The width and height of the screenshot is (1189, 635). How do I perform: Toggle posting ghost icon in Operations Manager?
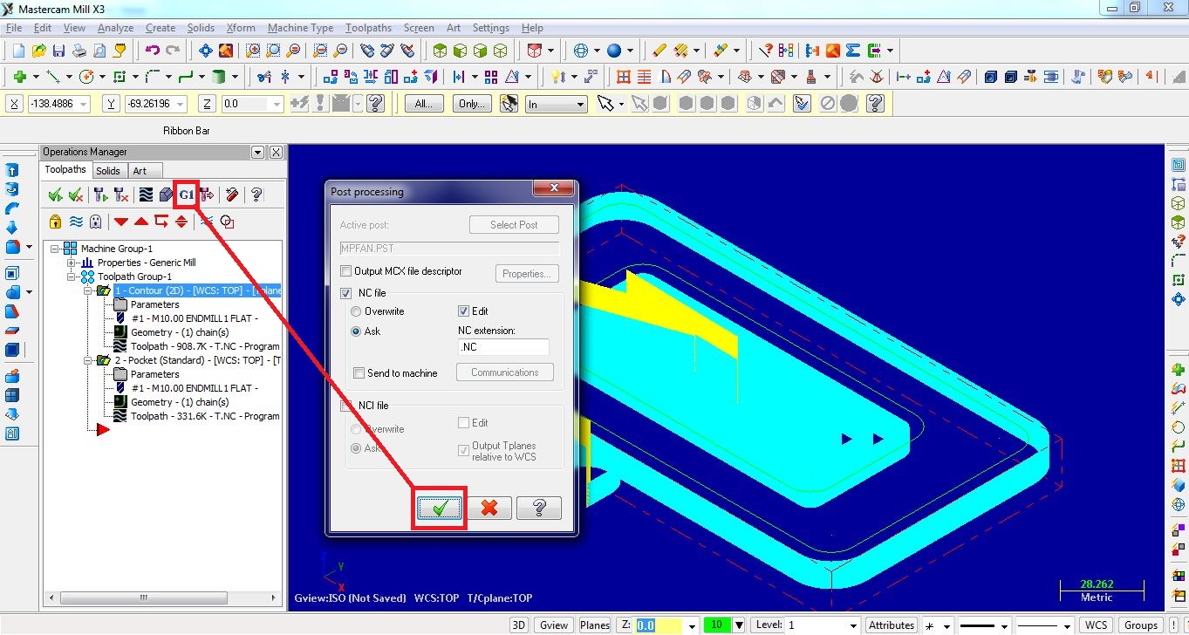click(x=95, y=222)
